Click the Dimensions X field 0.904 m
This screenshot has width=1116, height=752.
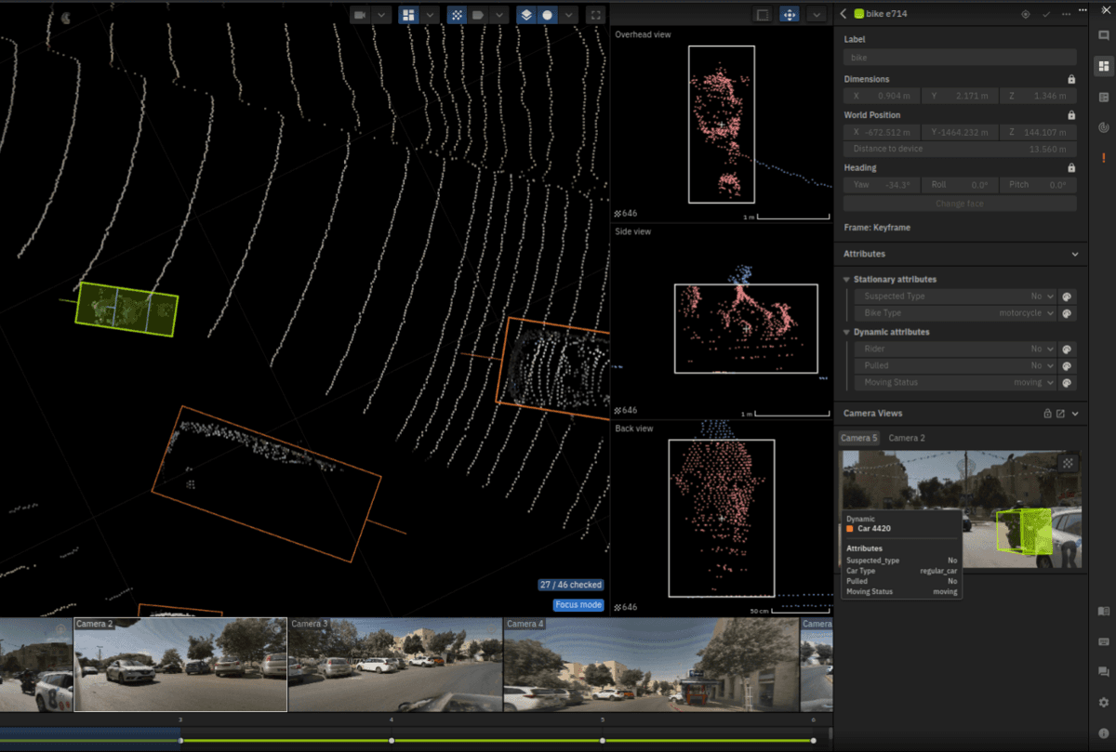click(881, 96)
